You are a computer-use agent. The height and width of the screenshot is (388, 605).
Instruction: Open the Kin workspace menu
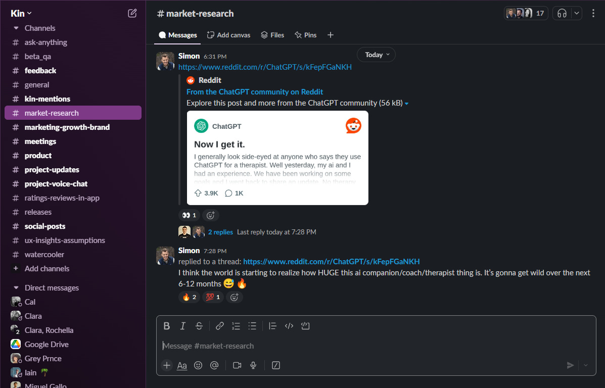click(21, 14)
